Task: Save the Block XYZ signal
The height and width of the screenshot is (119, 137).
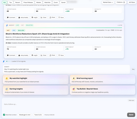Action: coord(61,55)
